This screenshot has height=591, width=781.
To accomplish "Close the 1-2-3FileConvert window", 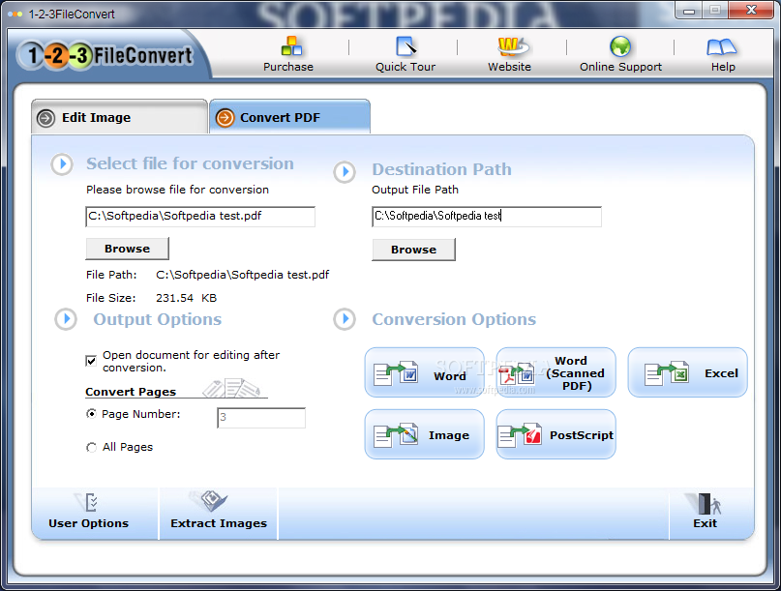I will click(x=751, y=10).
